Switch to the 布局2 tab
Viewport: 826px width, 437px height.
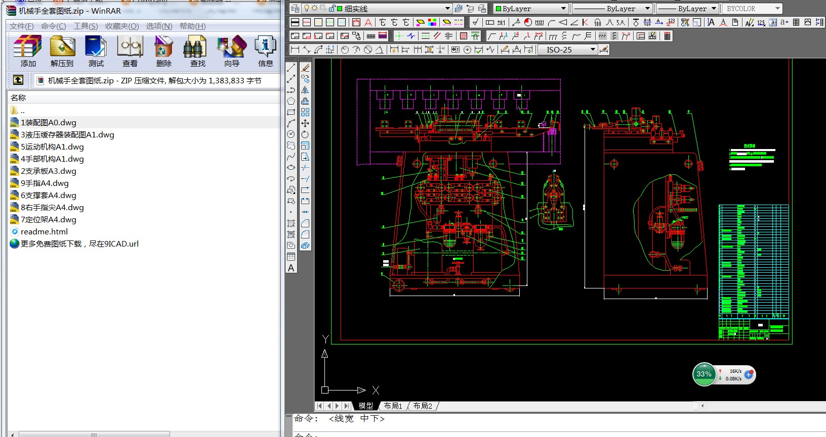(423, 406)
